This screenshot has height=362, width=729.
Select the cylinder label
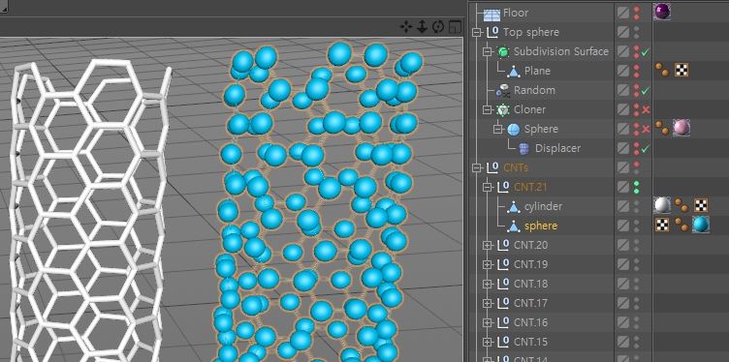(x=543, y=206)
